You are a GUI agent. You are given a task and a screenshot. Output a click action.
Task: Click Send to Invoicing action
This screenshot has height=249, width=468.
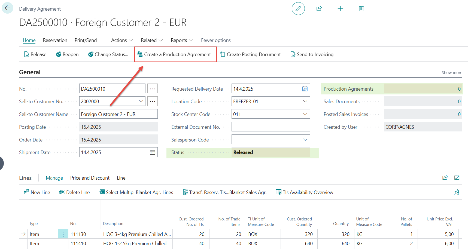pyautogui.click(x=312, y=54)
